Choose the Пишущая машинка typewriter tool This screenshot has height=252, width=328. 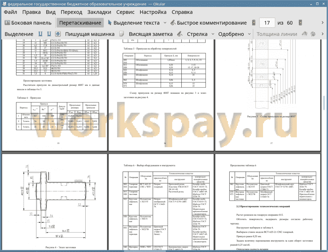point(90,34)
